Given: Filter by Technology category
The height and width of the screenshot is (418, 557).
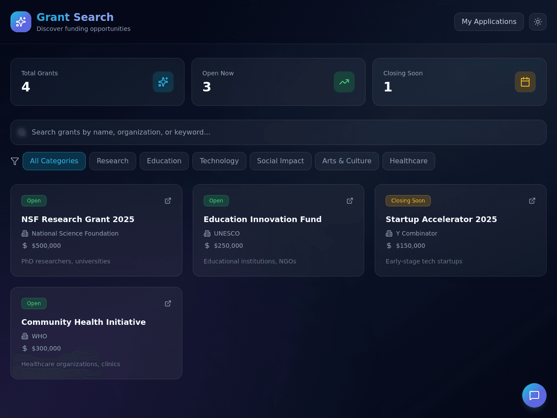Looking at the screenshot, I should (219, 161).
